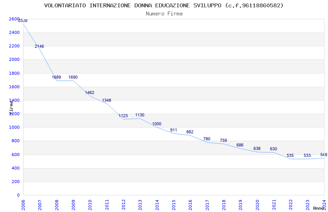
Task: Select data label 1348
Action: pos(107,100)
